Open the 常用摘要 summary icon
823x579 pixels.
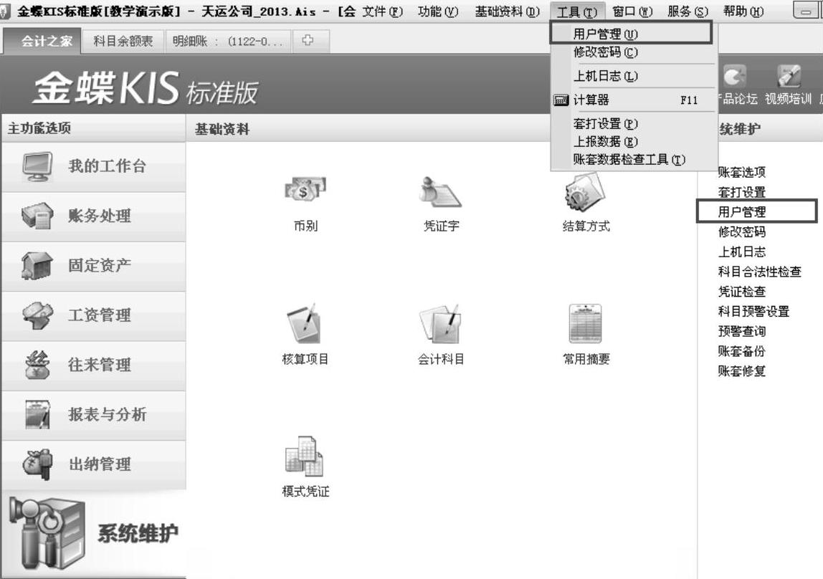(585, 323)
